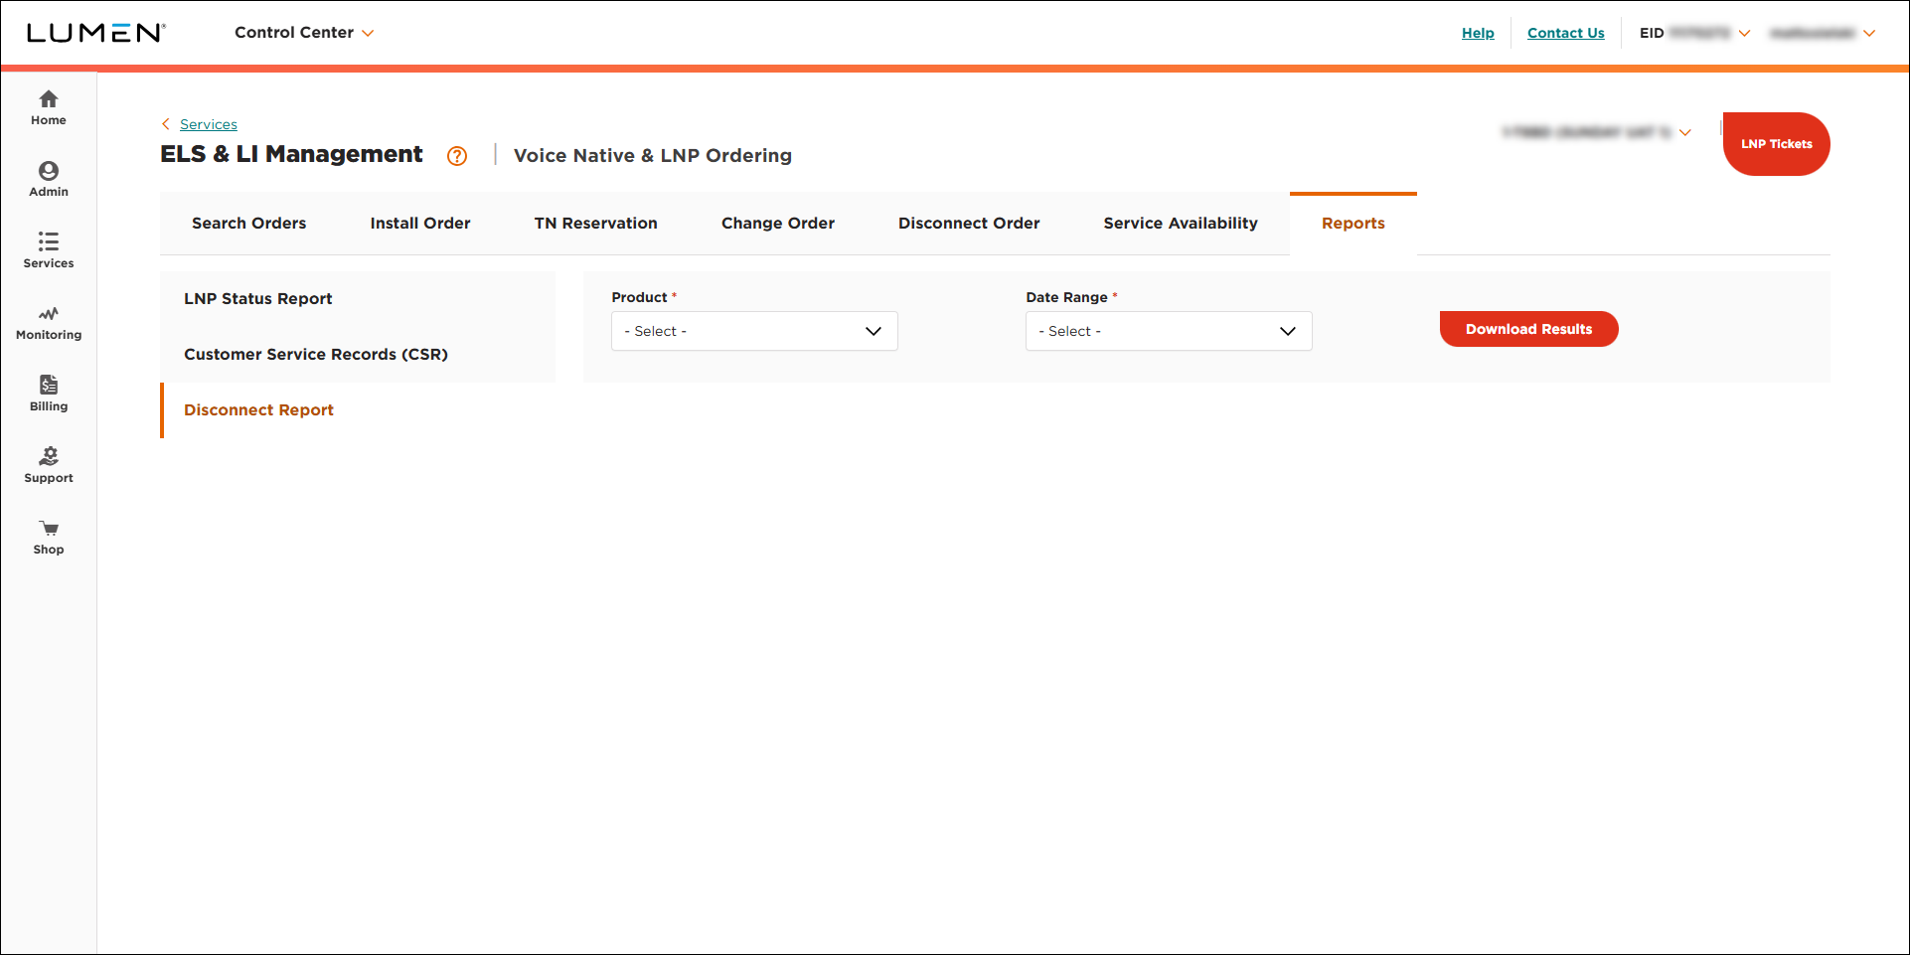This screenshot has width=1910, height=955.
Task: Open the Billing sidebar icon
Action: pos(49,385)
